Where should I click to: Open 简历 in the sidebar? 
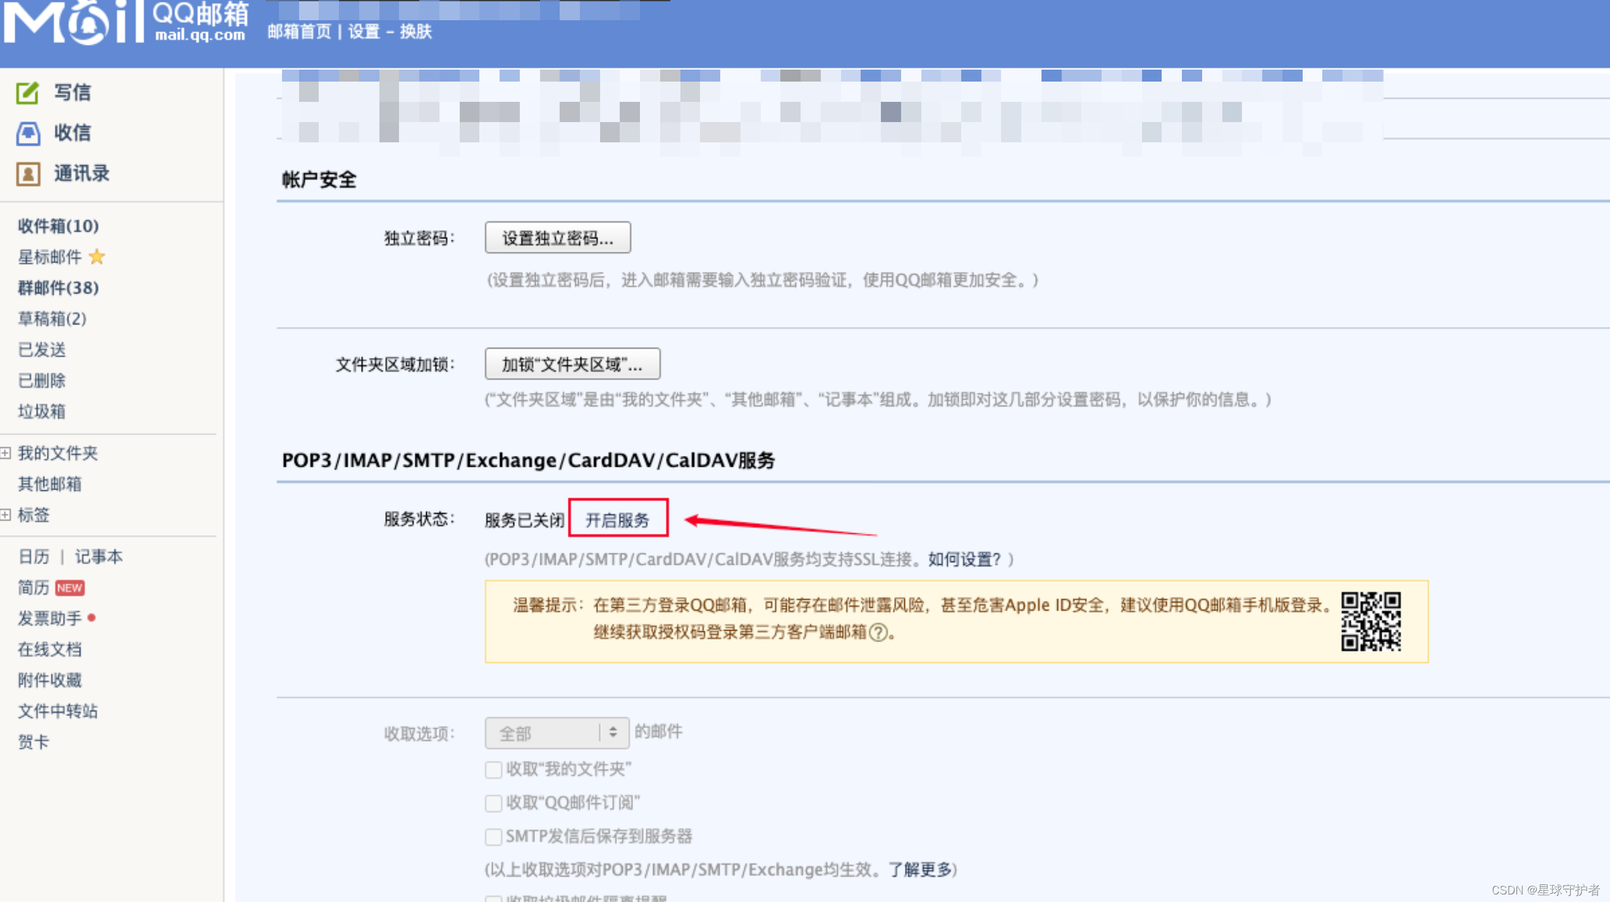click(x=34, y=588)
